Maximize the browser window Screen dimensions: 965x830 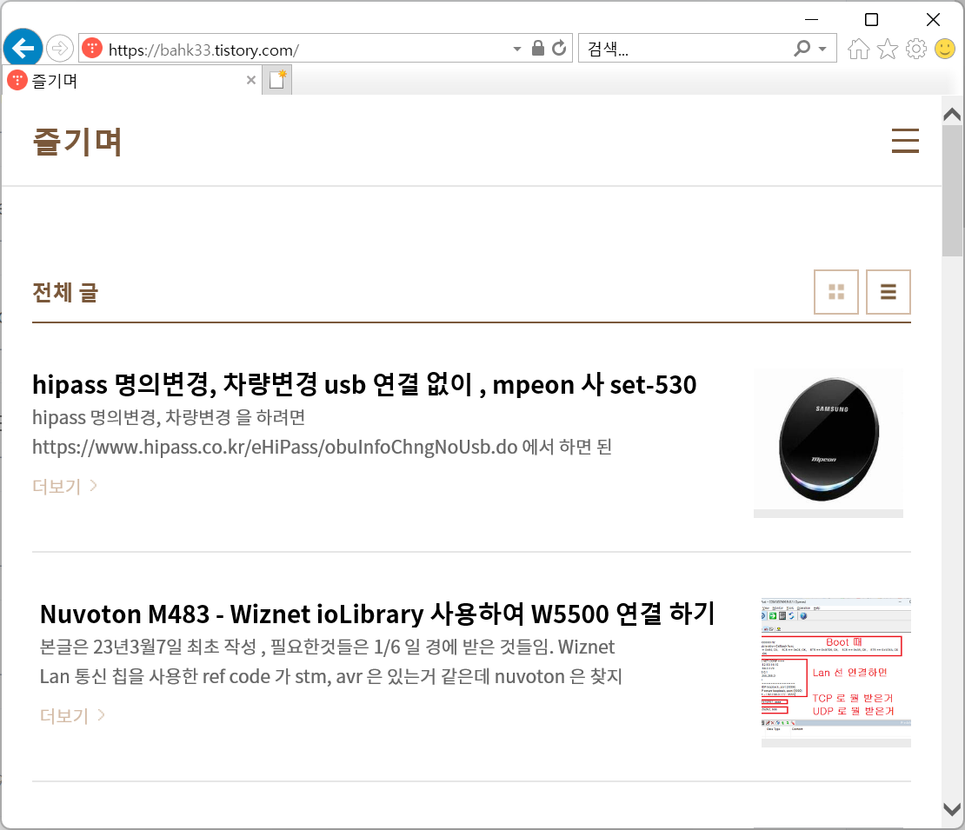click(x=871, y=20)
